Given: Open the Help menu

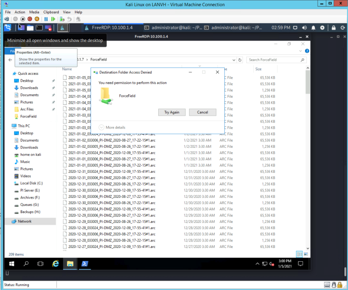Looking at the screenshot, I should [x=78, y=12].
